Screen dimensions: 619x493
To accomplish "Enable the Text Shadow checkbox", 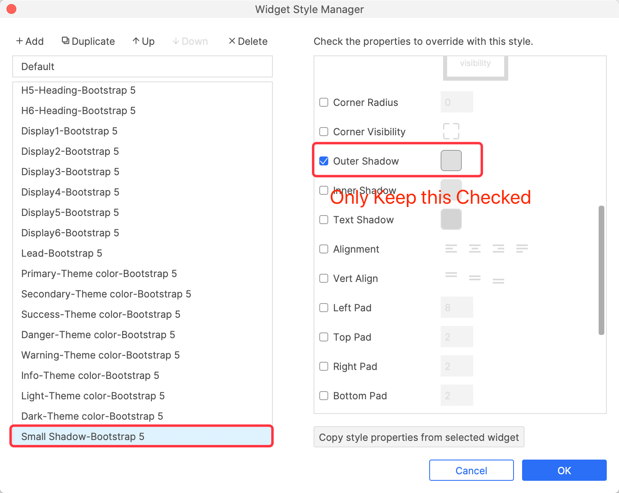I will pyautogui.click(x=324, y=220).
